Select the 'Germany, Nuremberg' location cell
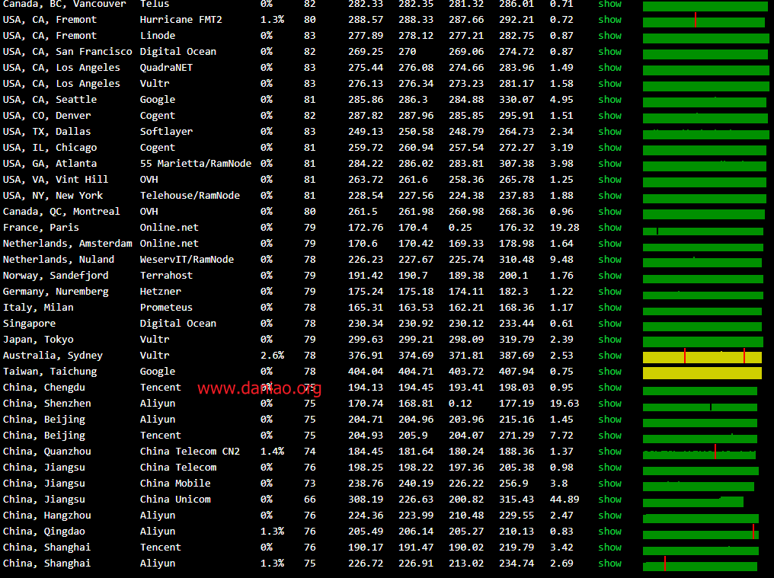The width and height of the screenshot is (774, 578). click(56, 292)
